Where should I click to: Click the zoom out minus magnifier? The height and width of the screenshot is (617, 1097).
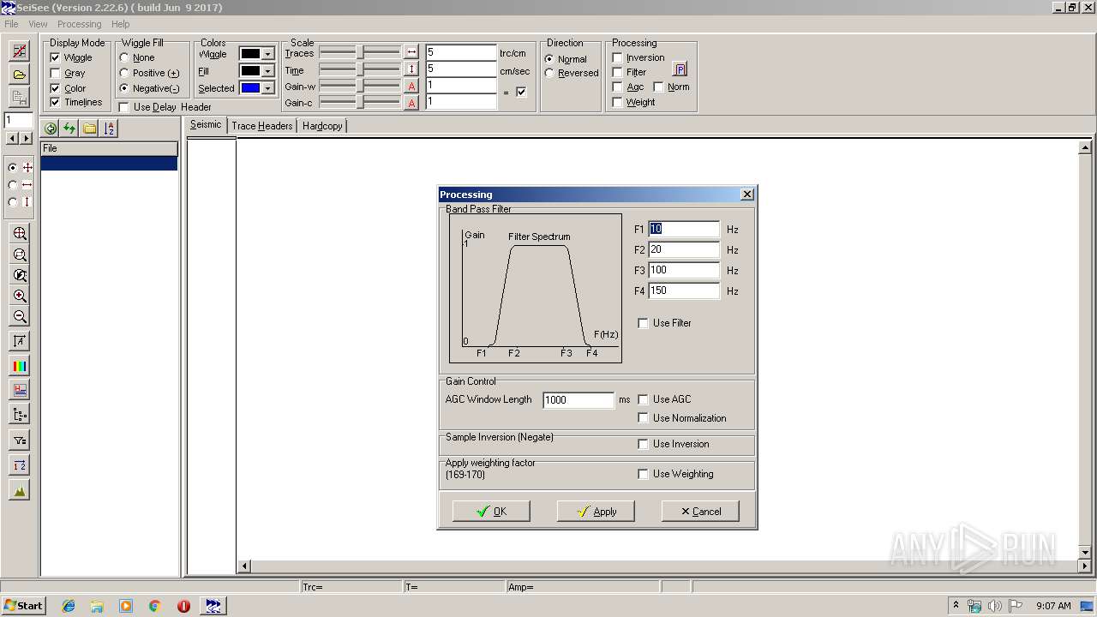point(20,316)
